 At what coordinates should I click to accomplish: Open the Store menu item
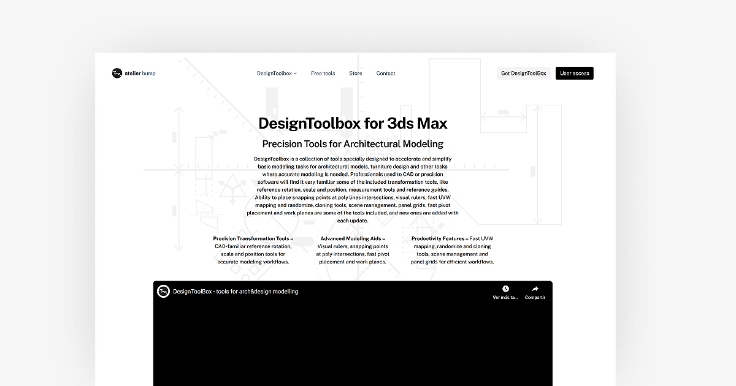356,73
